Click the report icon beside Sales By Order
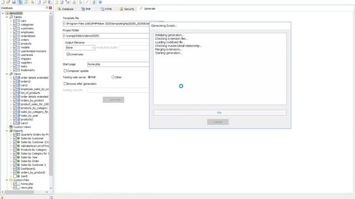 pos(18,161)
